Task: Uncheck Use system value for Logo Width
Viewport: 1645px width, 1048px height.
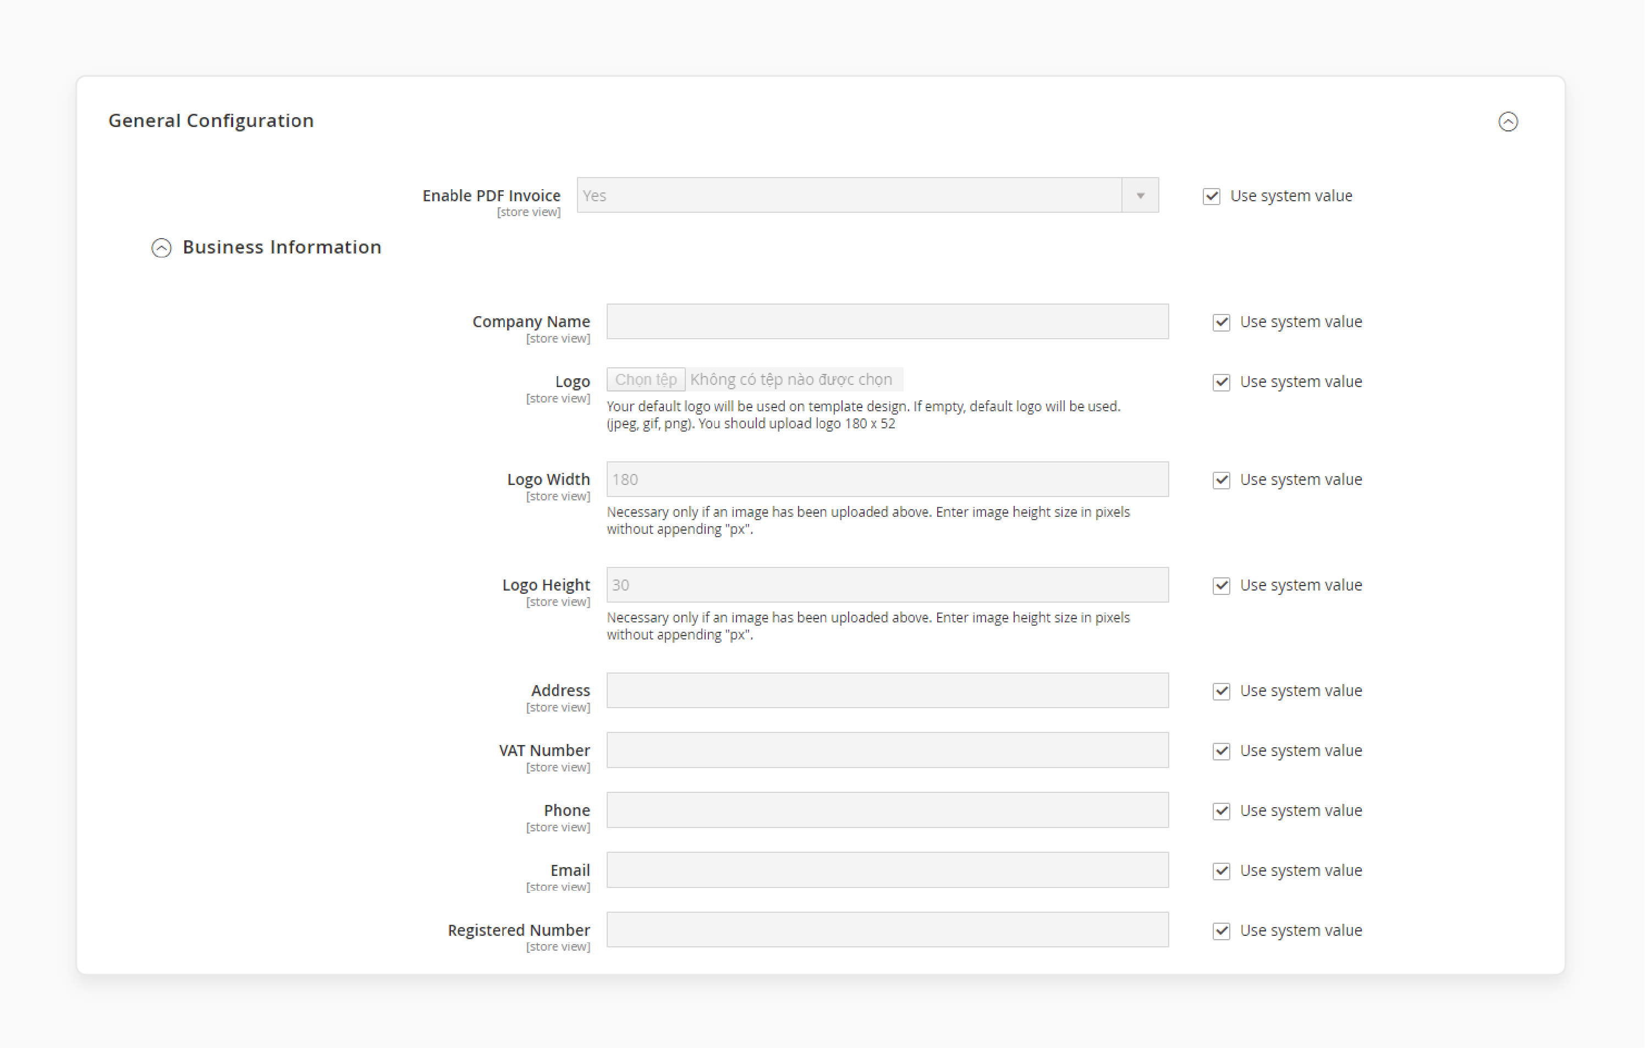Action: point(1221,479)
